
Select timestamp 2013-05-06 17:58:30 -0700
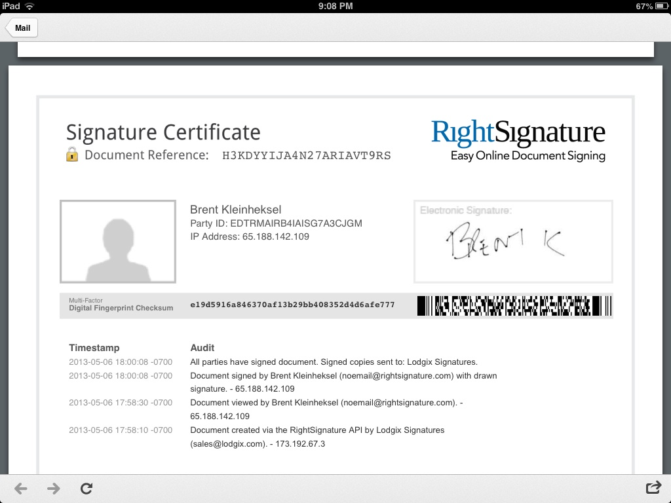pos(121,403)
